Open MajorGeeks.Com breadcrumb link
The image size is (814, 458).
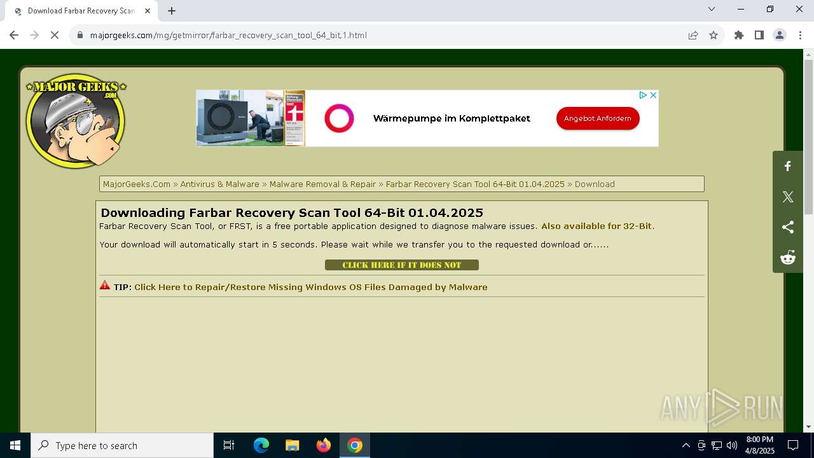[x=137, y=184]
